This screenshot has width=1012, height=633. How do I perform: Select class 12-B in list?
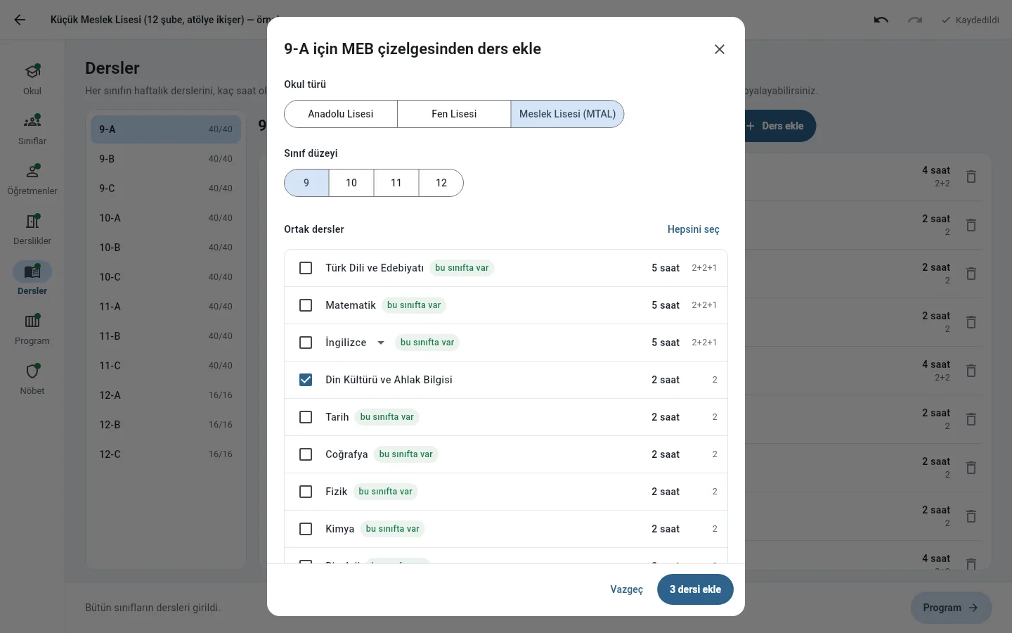click(166, 425)
